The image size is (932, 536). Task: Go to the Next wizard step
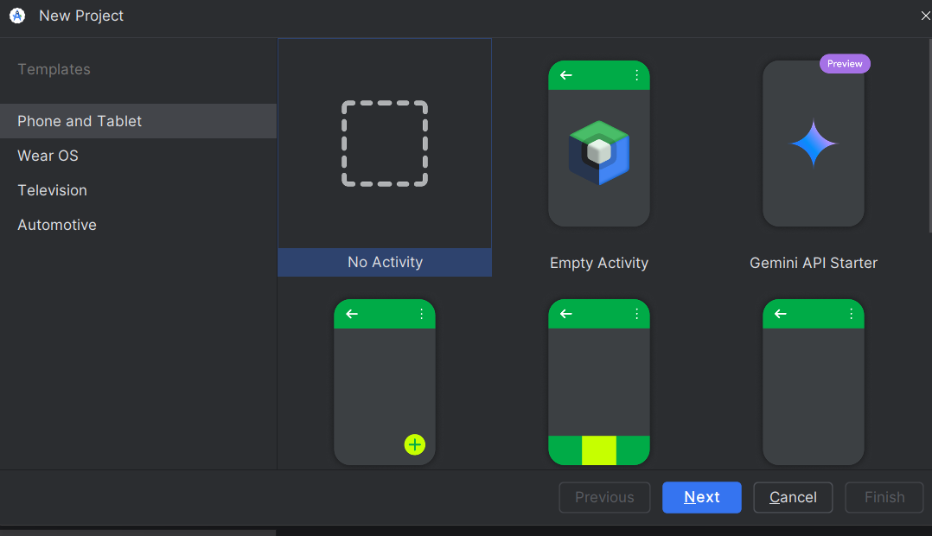point(701,497)
